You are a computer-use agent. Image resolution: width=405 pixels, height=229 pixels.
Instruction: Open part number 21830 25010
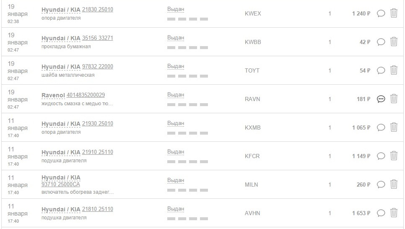click(97, 10)
